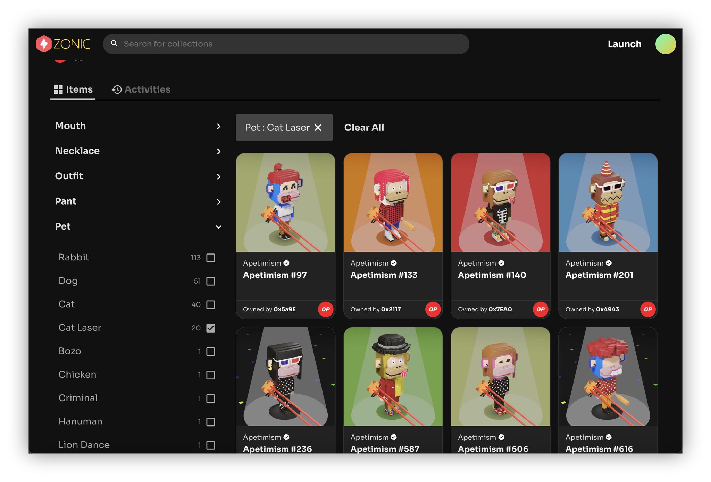711x482 pixels.
Task: Expand the Mouth trait filter
Action: coord(218,126)
